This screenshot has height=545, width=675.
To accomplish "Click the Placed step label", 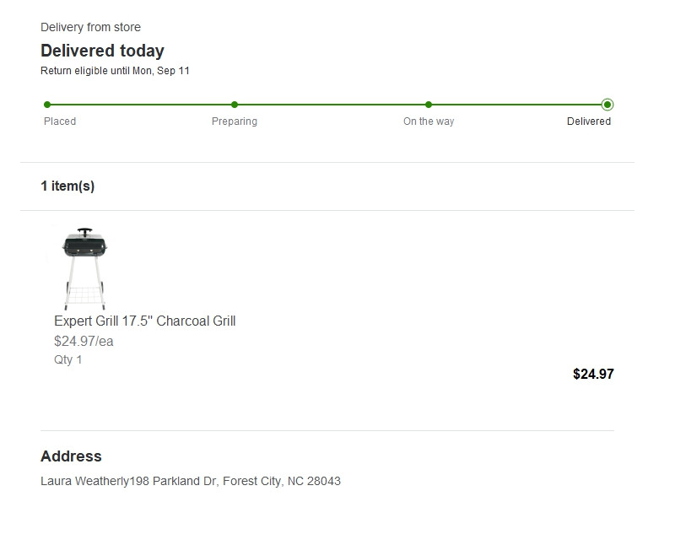I will click(x=60, y=121).
